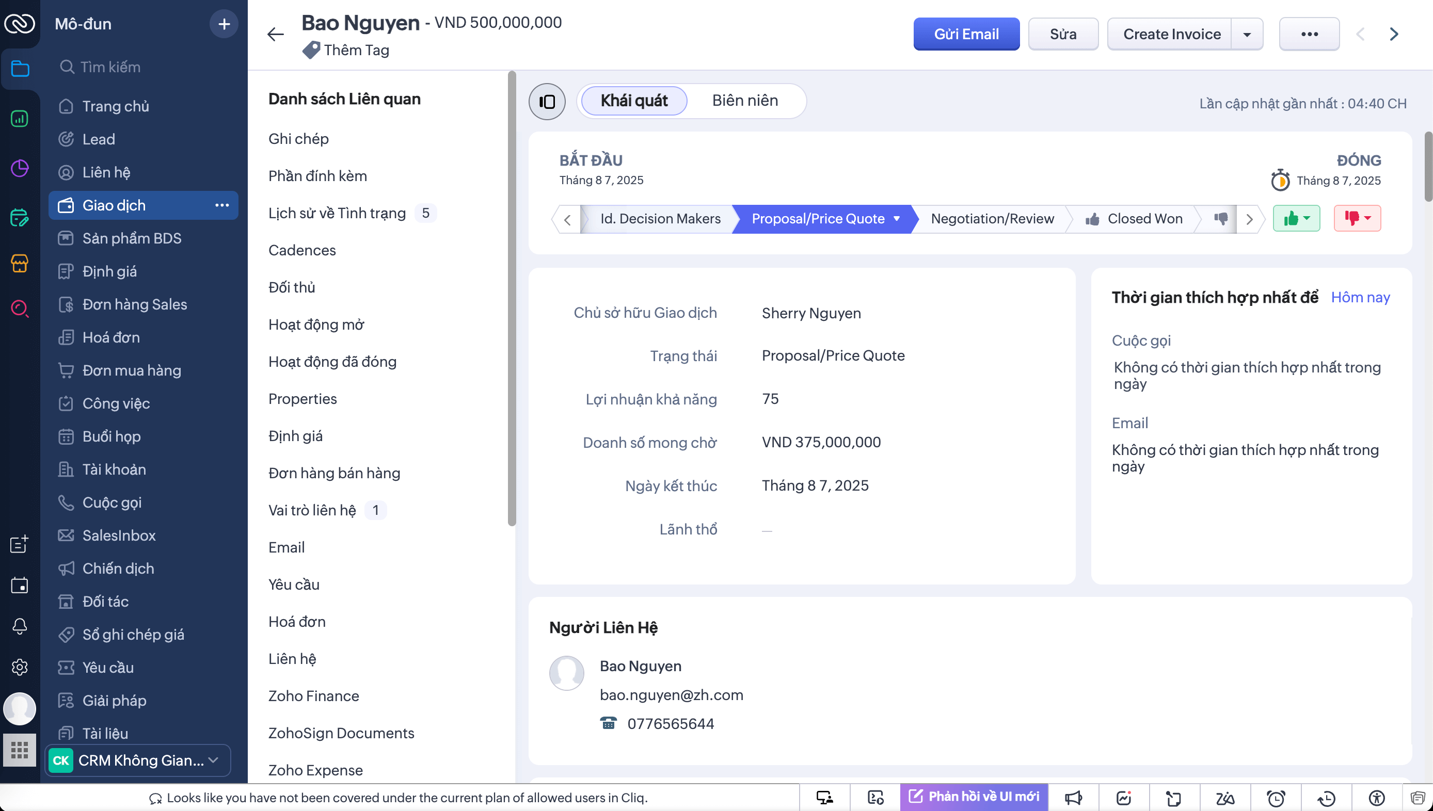Open the calendar icon in left rail

pos(20,585)
